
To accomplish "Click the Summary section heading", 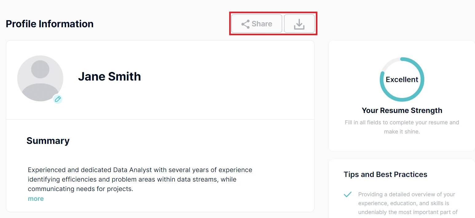I will [48, 141].
